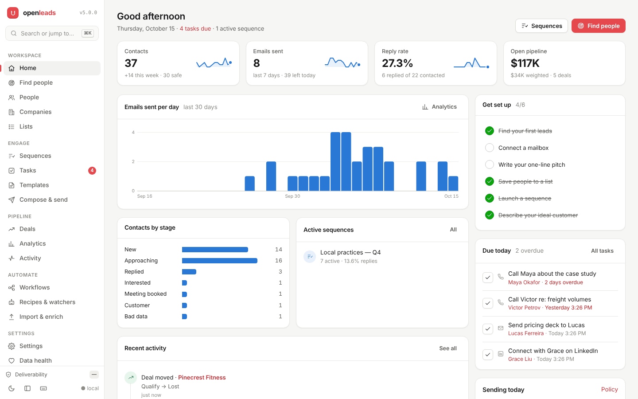The width and height of the screenshot is (638, 399).
Task: Click the openleads logo icon
Action: click(x=13, y=13)
